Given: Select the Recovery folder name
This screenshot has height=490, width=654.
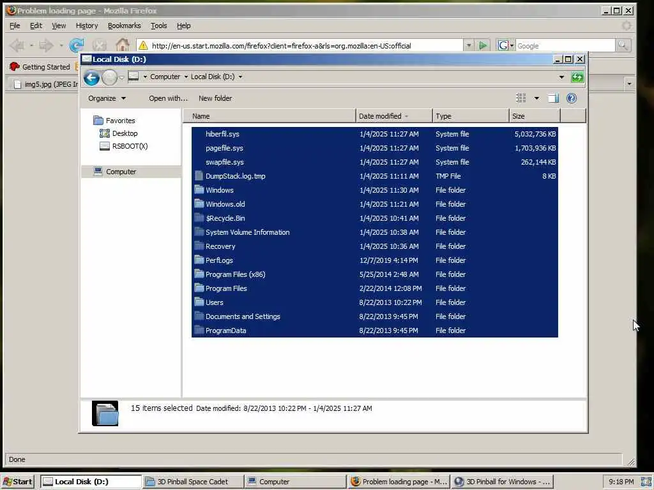Looking at the screenshot, I should click(x=220, y=246).
